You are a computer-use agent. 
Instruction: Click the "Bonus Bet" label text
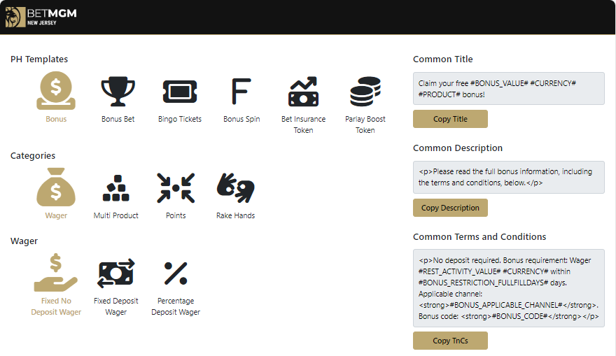tap(118, 119)
